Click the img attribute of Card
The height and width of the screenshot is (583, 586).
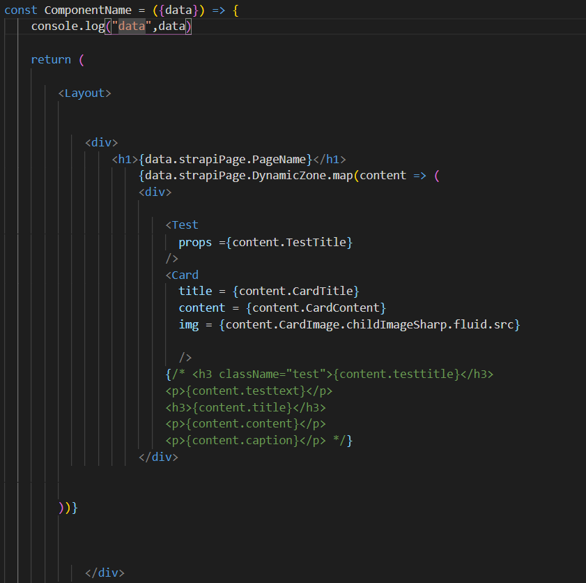coord(188,324)
